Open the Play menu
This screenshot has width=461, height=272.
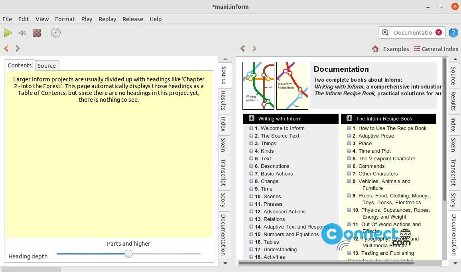87,19
